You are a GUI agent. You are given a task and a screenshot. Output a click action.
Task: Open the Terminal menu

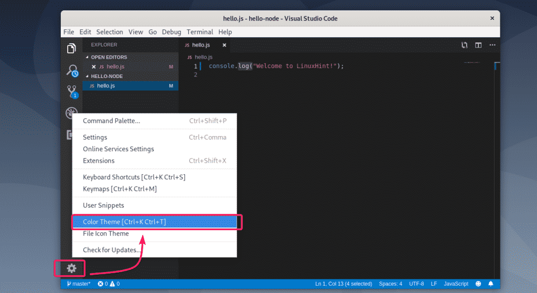point(200,32)
